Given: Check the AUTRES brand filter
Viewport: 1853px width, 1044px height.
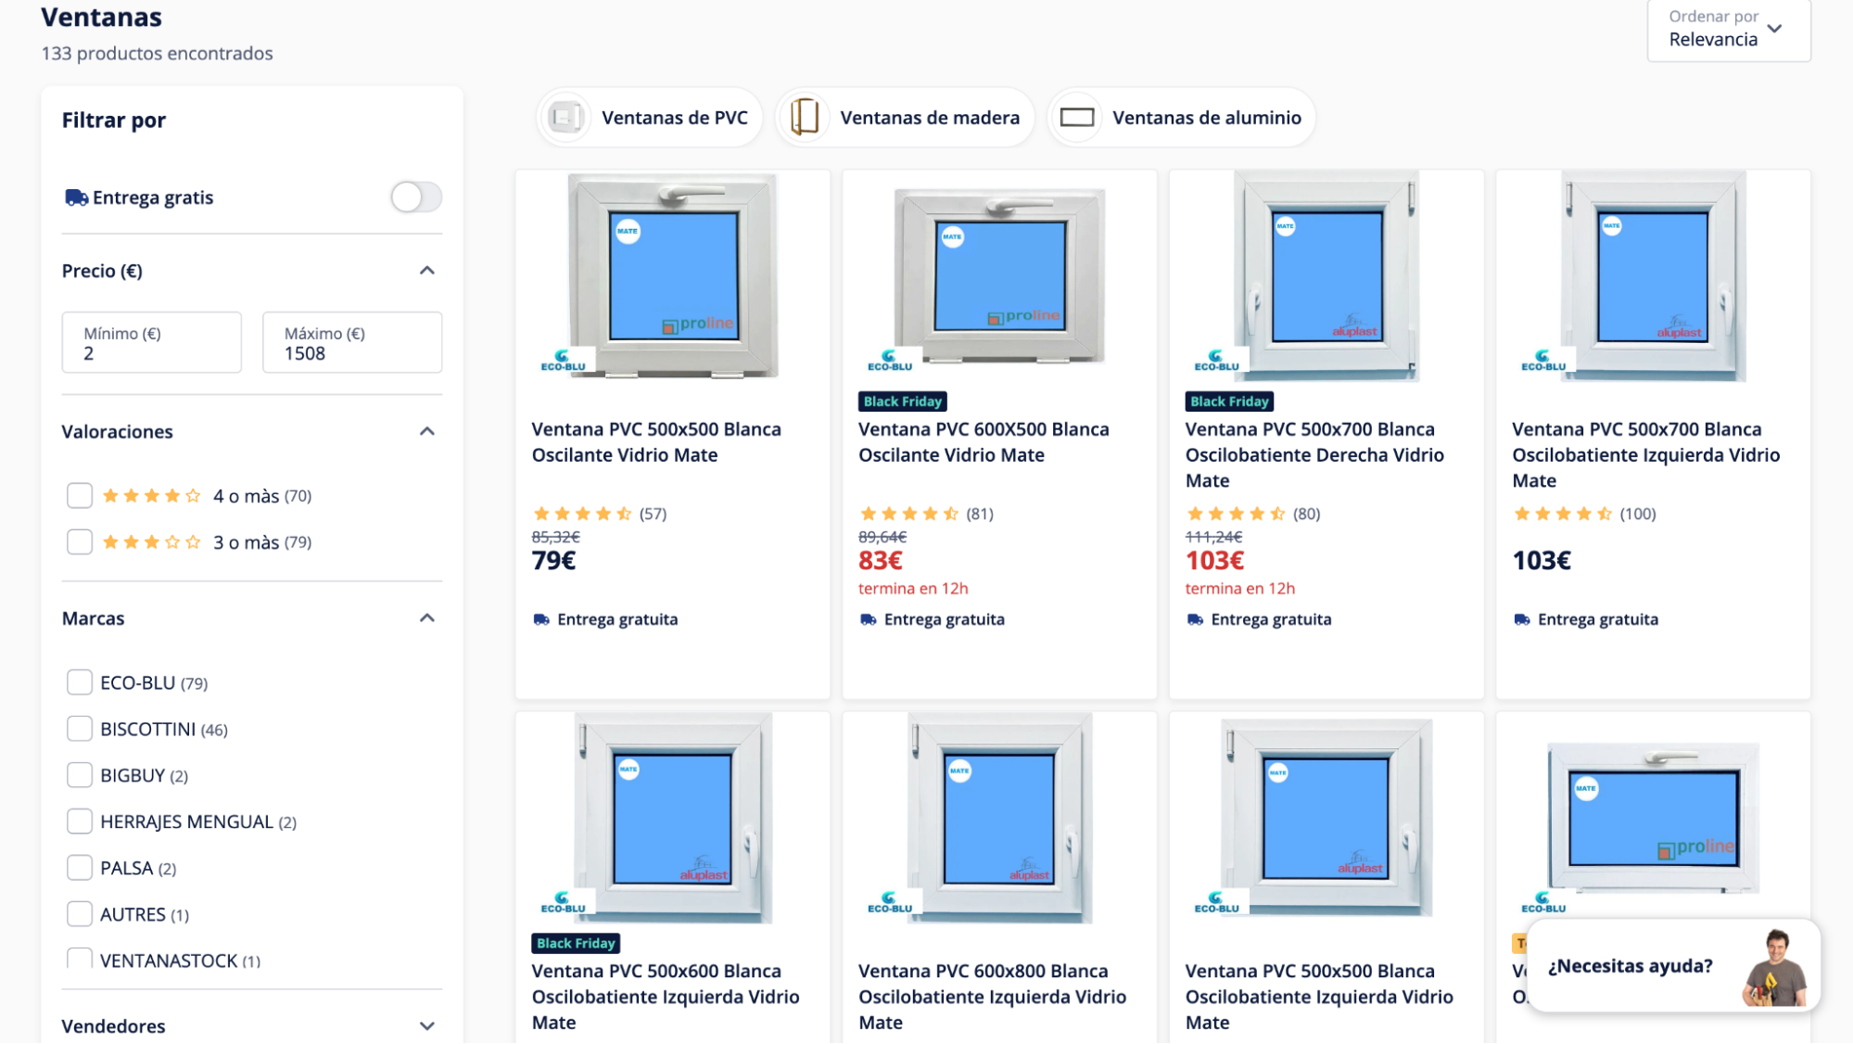Looking at the screenshot, I should 80,914.
